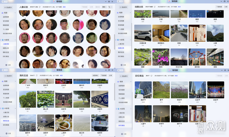Click refresh icon beside 人像识别 title
Image resolution: width=229 pixels, height=137 pixels.
[x=40, y=7]
